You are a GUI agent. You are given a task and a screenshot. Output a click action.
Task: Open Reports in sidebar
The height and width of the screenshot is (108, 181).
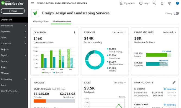coord(14,61)
